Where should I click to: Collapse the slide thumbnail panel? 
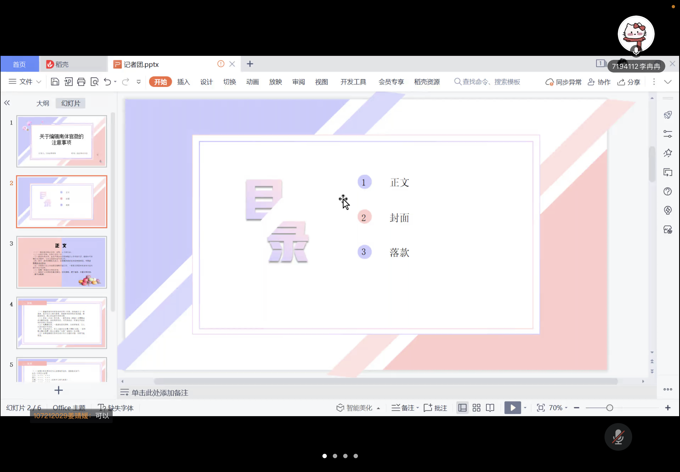point(7,103)
